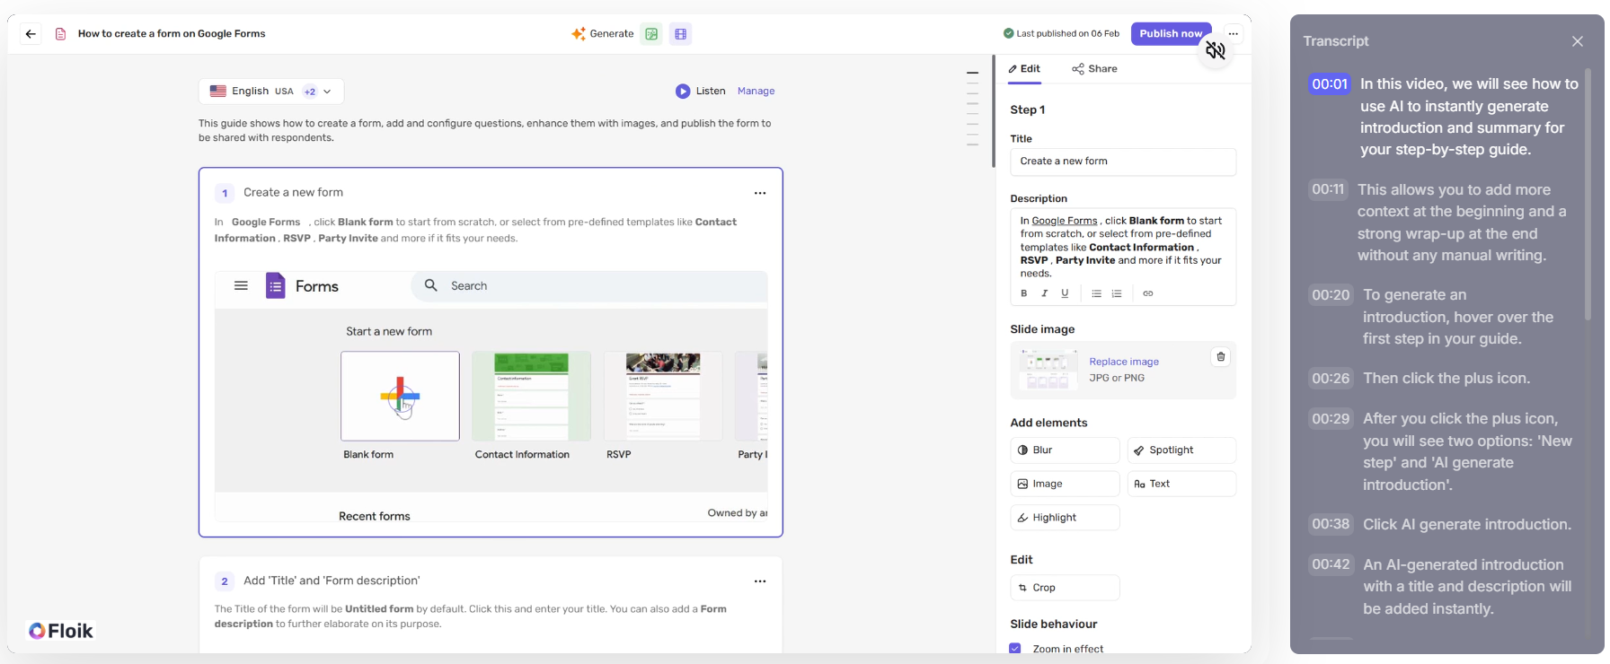1610x664 pixels.
Task: Click the 'Last published on 06 Feb' status
Action: [1061, 34]
